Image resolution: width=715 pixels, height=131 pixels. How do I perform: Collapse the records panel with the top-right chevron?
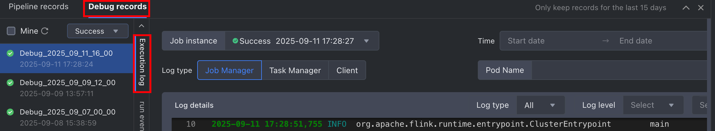point(686,8)
